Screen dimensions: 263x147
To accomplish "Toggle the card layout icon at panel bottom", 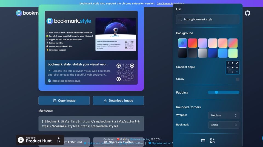I will pos(203,140).
